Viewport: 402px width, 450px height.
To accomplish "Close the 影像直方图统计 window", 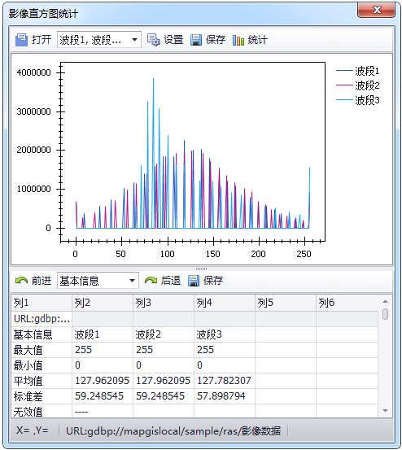I will point(376,10).
